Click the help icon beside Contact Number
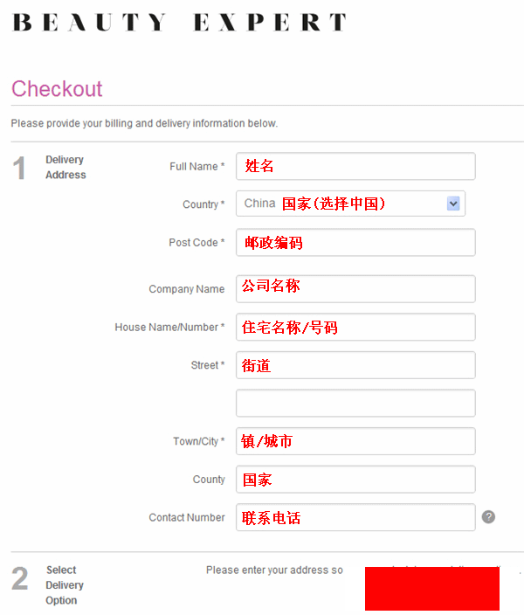 click(488, 517)
